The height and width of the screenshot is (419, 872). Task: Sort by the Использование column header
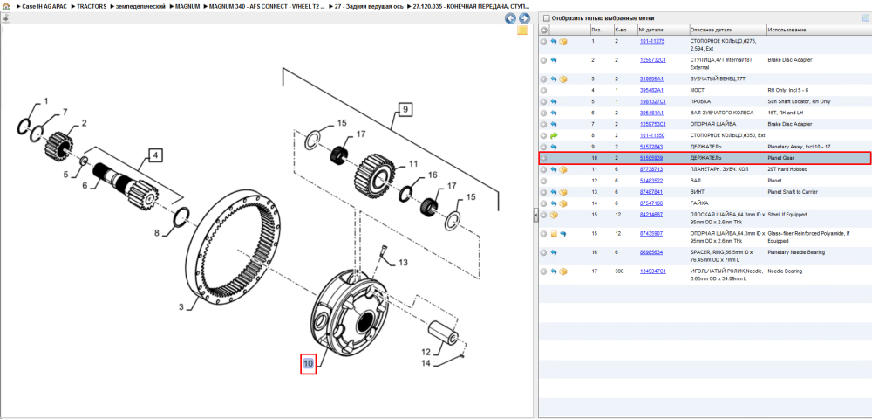point(817,30)
